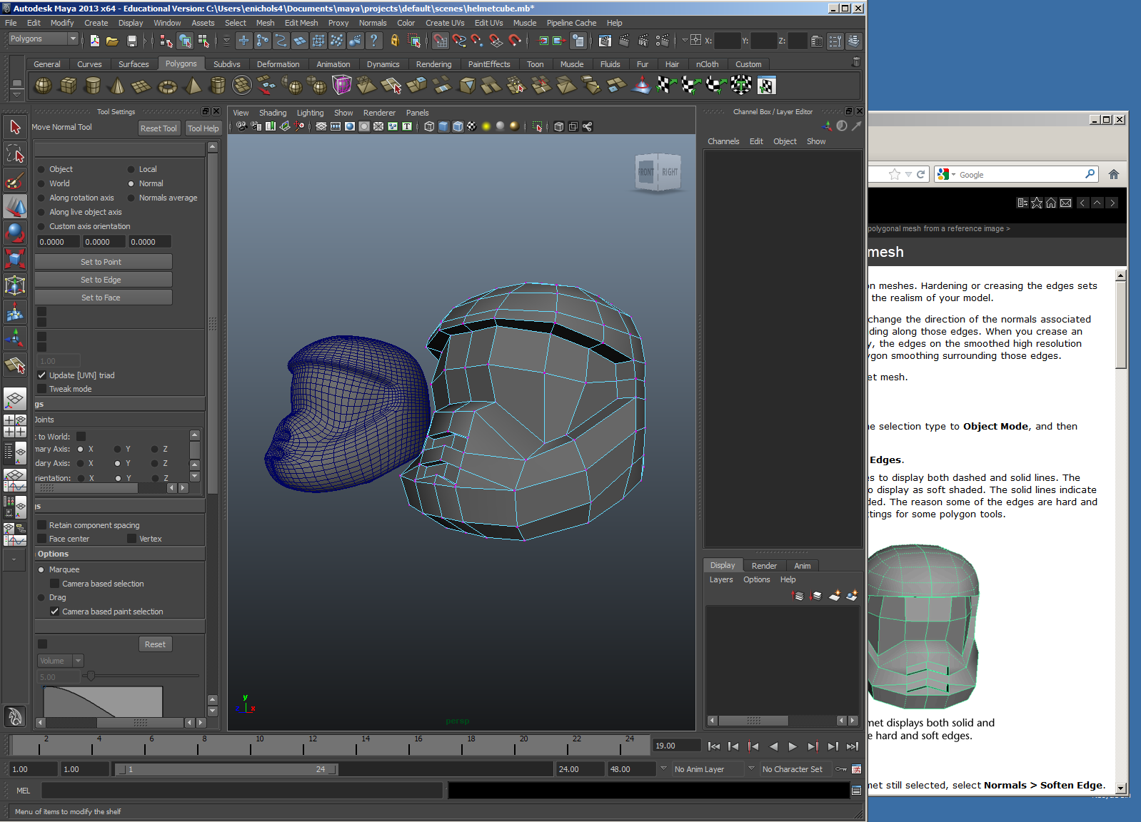Open the Google search engine dropdown in browser
The height and width of the screenshot is (822, 1141).
click(953, 174)
